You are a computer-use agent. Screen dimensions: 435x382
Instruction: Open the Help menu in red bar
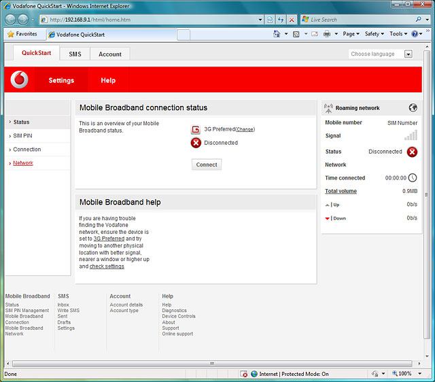coord(108,80)
